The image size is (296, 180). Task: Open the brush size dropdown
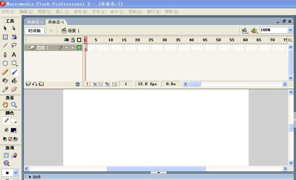click(x=16, y=173)
